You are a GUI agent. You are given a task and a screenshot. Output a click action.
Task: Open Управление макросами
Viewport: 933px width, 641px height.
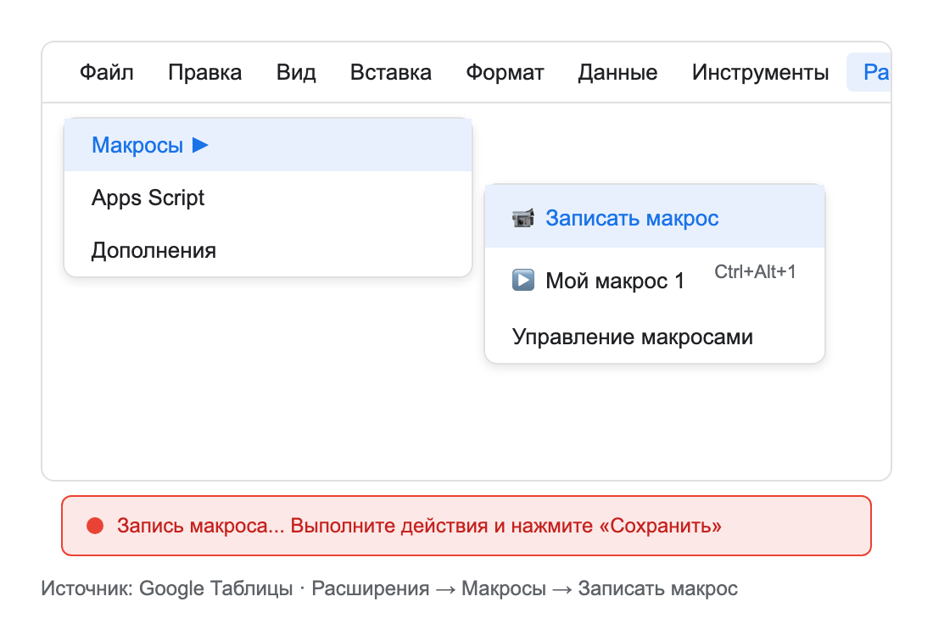click(x=633, y=336)
